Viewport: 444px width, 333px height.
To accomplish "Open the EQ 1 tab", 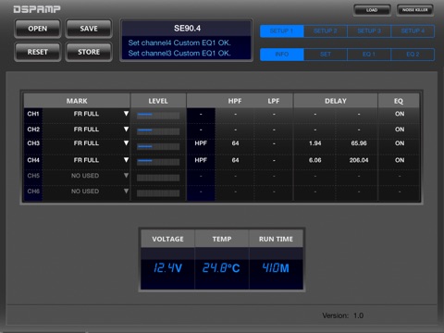I will (369, 55).
